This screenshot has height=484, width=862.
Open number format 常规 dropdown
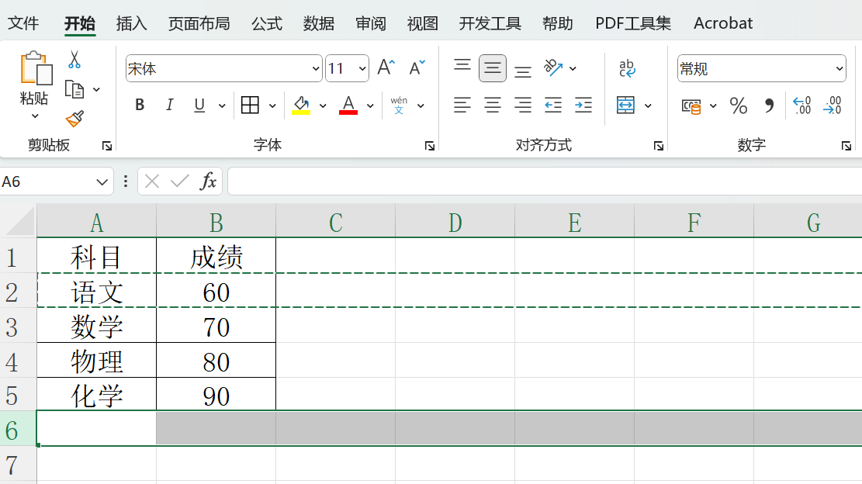tap(839, 69)
